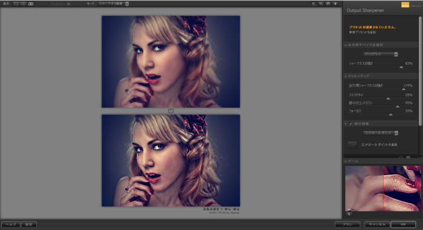The image size is (423, 230).
Task: Click the 25% structure value
Action: (408, 95)
